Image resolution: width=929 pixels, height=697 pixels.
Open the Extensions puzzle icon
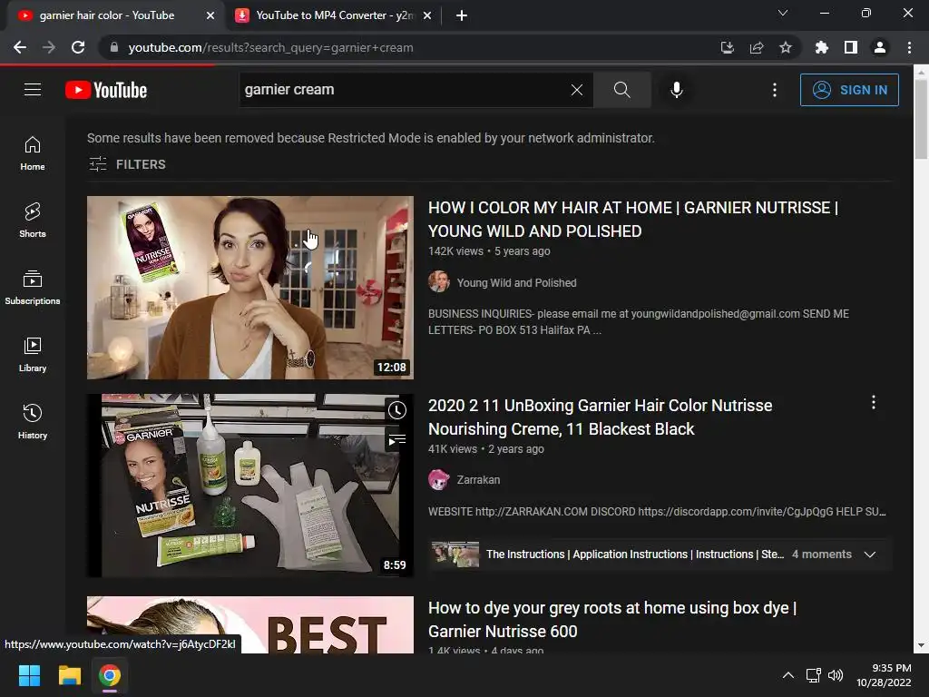(x=821, y=47)
